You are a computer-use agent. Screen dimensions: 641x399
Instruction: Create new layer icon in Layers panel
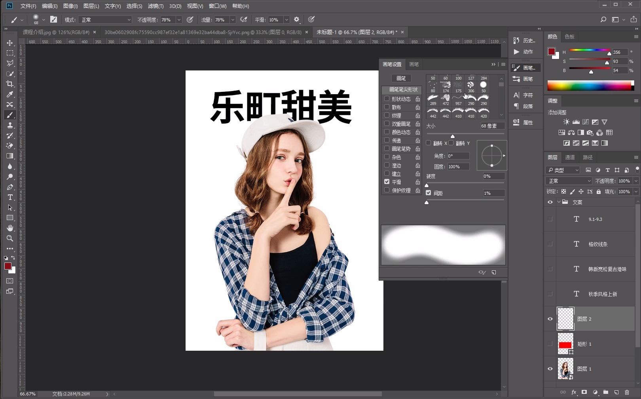[x=616, y=392]
